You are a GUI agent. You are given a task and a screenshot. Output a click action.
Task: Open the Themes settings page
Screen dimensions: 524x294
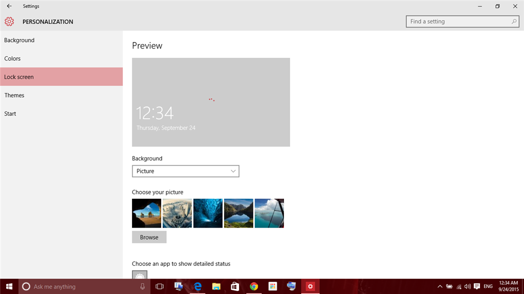(61, 95)
